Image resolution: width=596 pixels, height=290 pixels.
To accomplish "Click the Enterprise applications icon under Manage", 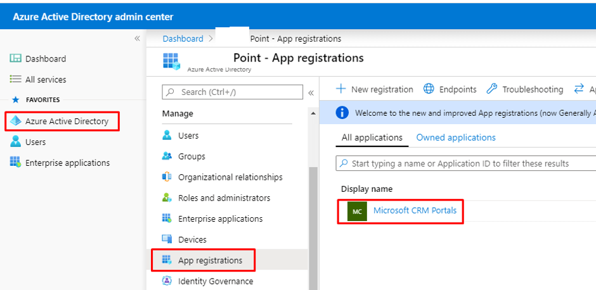I will pyautogui.click(x=167, y=218).
